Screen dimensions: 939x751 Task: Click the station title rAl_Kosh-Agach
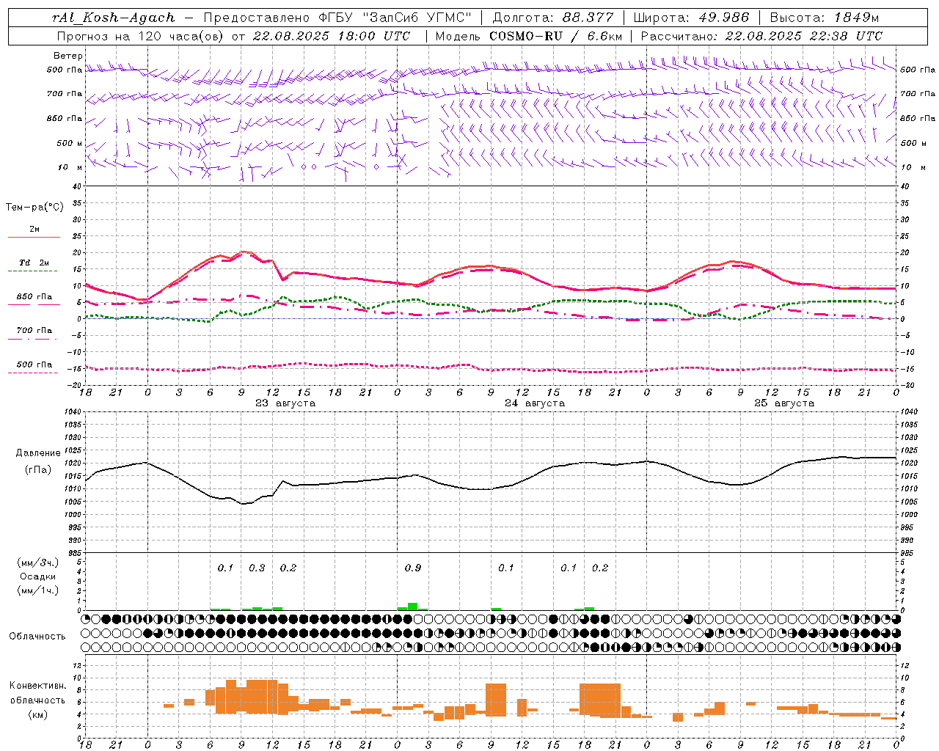pyautogui.click(x=114, y=18)
